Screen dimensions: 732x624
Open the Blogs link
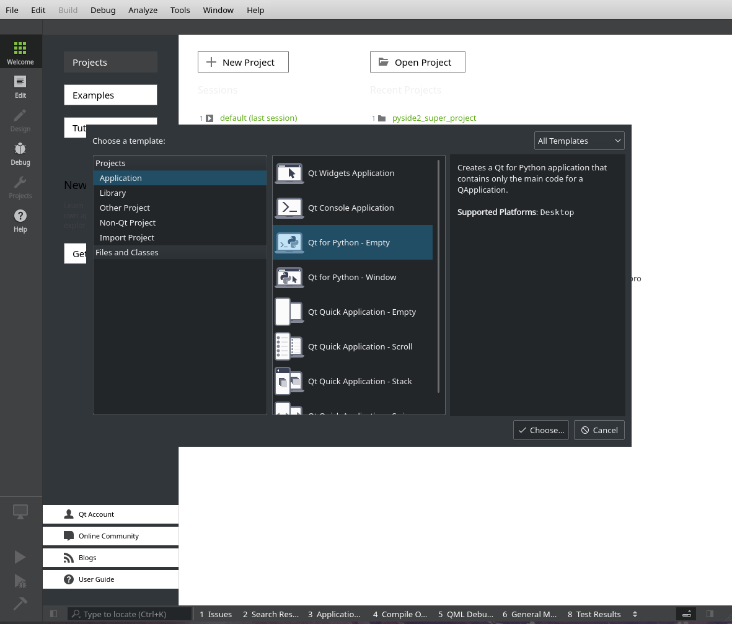(111, 558)
